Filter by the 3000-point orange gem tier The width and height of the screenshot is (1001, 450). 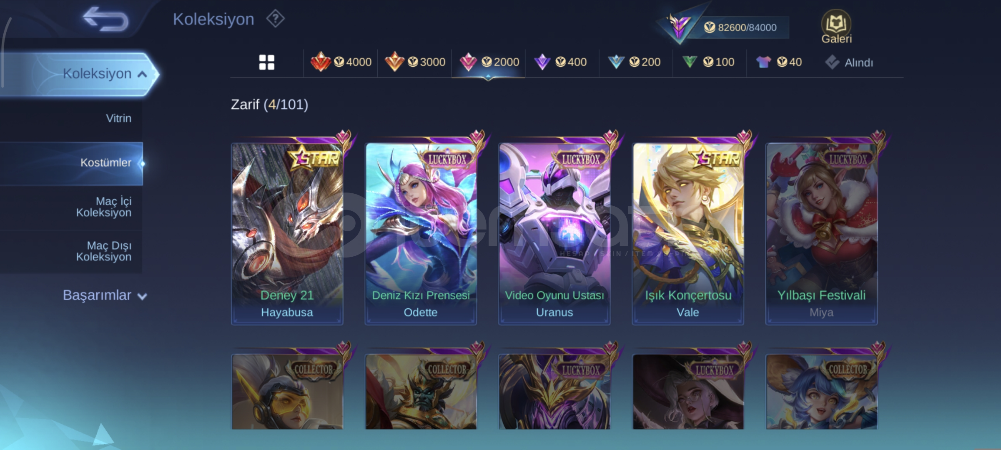[415, 62]
